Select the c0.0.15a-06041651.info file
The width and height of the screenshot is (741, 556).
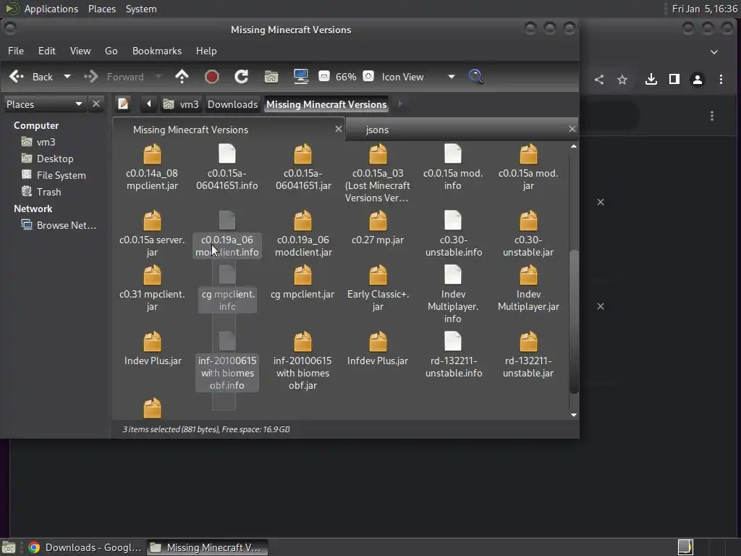point(226,167)
